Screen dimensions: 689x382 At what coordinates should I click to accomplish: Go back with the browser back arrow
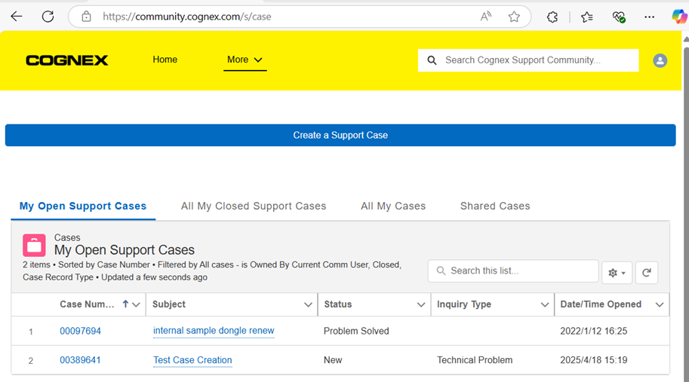17,17
